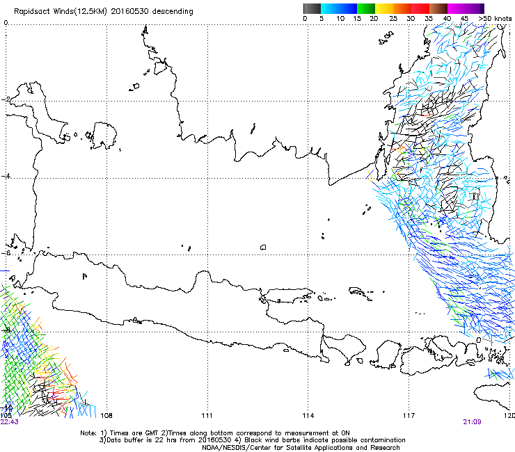Click the brown 35-40 knots legend swatch

pos(438,8)
